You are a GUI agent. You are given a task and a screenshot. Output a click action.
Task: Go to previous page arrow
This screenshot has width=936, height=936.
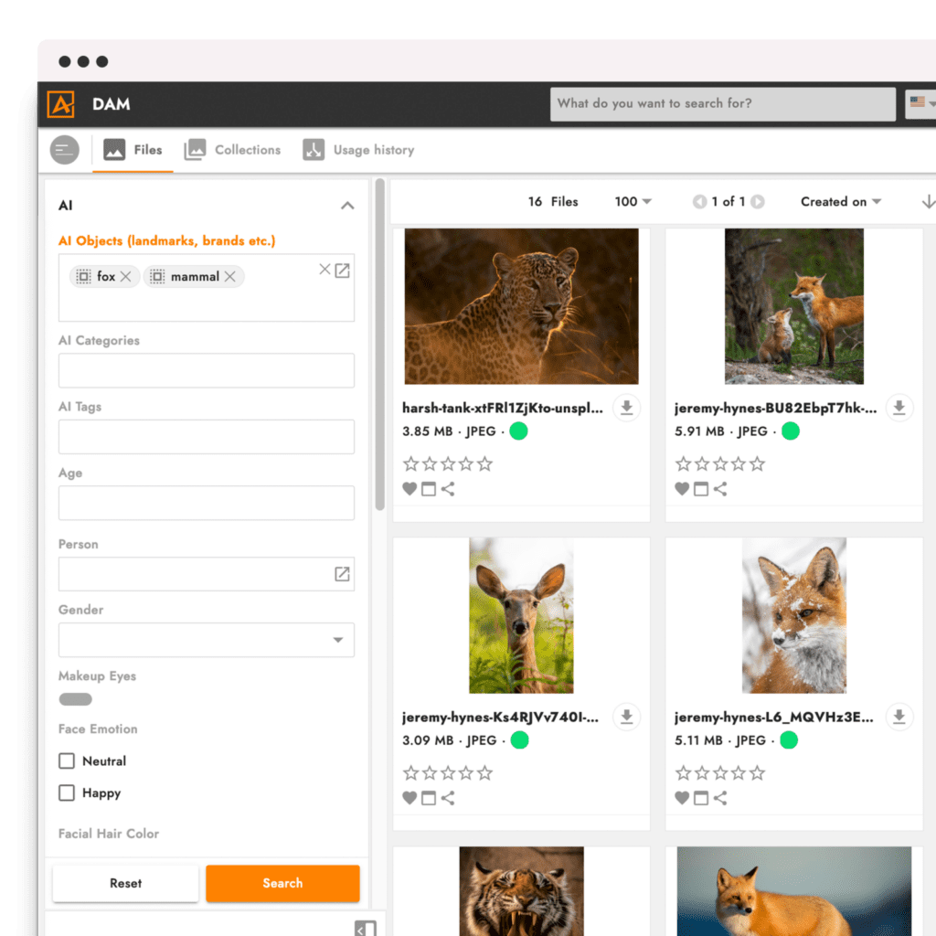[x=699, y=202]
